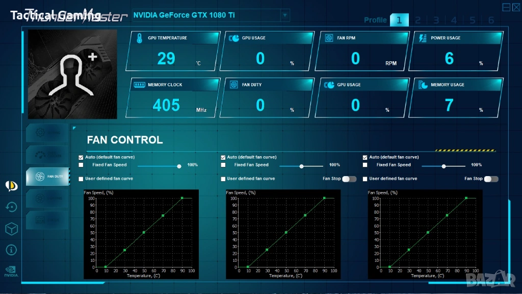
Task: Click the NVIDIA logo icon
Action: 11,271
